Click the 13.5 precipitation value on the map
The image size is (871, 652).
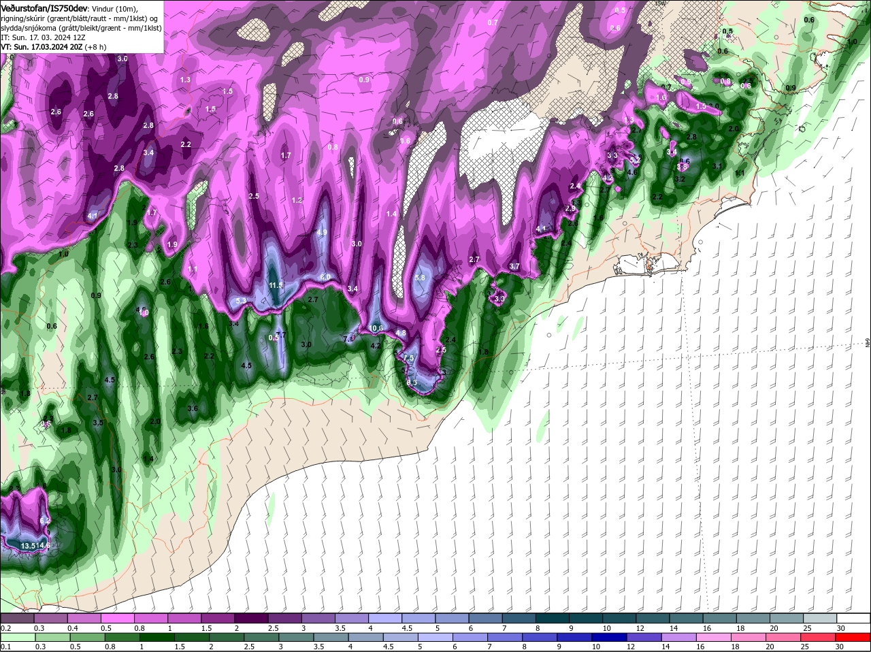click(x=29, y=546)
